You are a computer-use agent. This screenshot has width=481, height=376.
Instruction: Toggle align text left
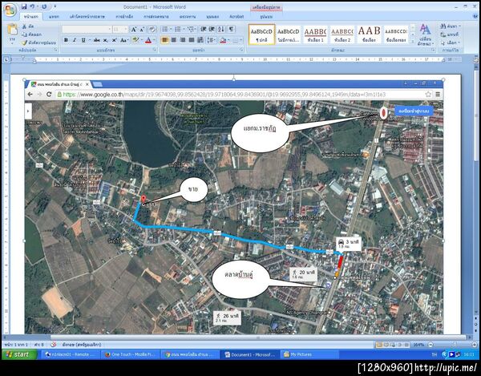(x=164, y=40)
